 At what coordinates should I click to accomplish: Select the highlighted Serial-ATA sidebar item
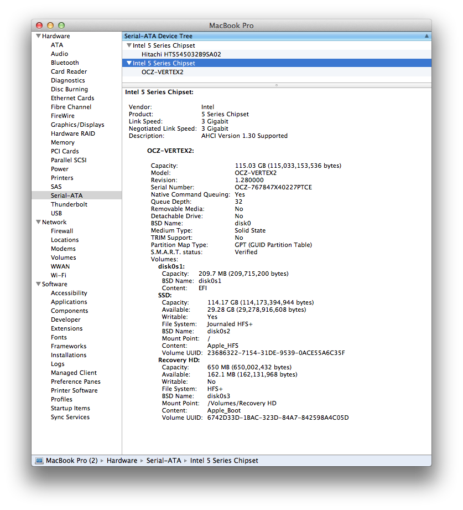(x=77, y=195)
